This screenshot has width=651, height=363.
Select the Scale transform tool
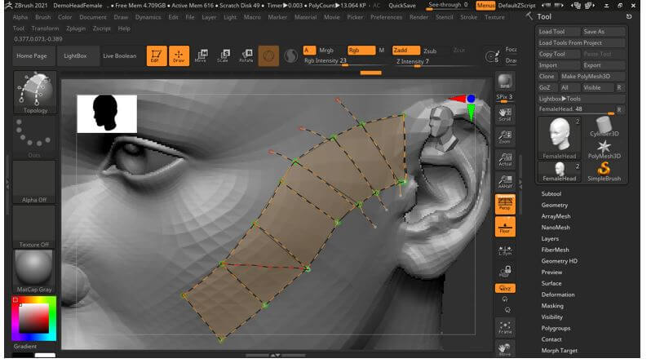click(x=223, y=55)
